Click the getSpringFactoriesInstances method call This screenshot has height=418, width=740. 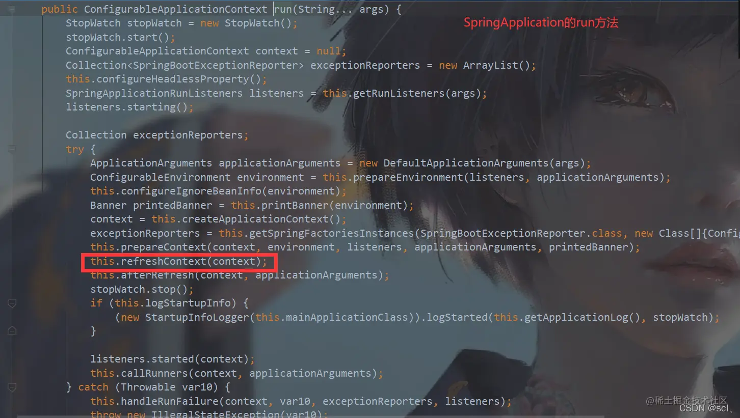pyautogui.click(x=331, y=233)
